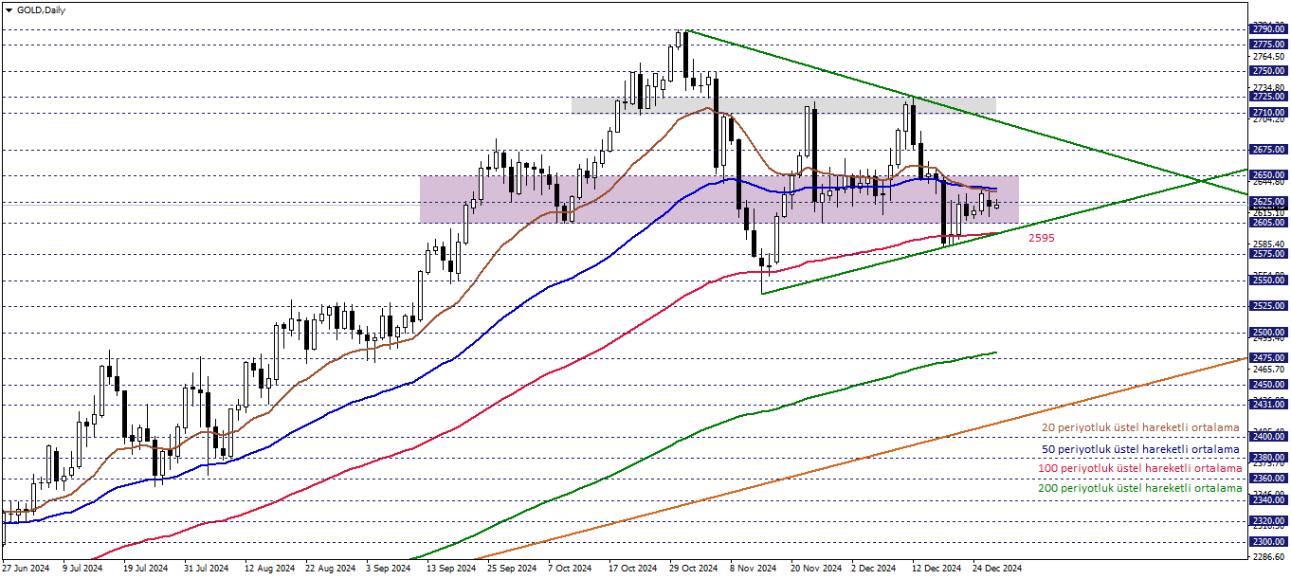Click the 25 Sep 2024 date label
The width and height of the screenshot is (1291, 579).
click(511, 569)
